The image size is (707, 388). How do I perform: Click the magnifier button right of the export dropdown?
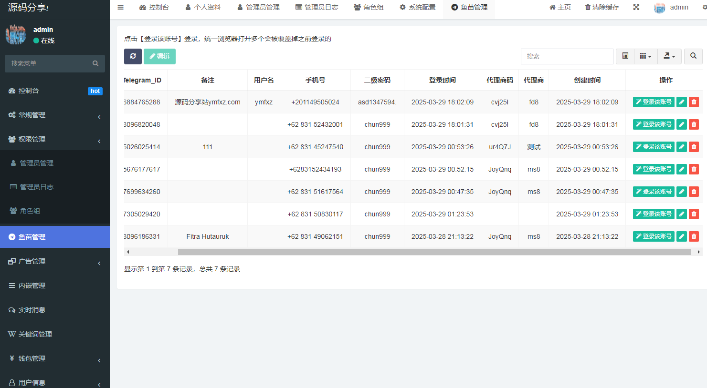[693, 56]
